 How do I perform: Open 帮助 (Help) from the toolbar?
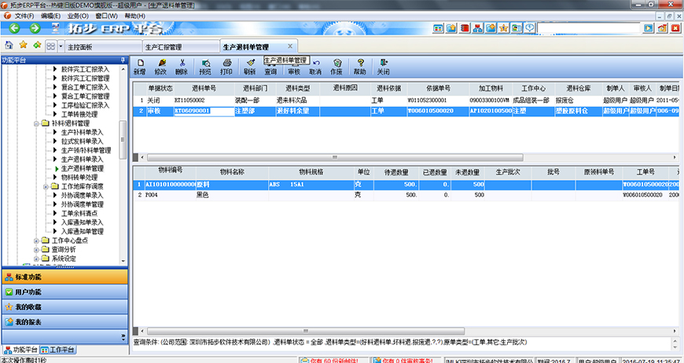360,66
